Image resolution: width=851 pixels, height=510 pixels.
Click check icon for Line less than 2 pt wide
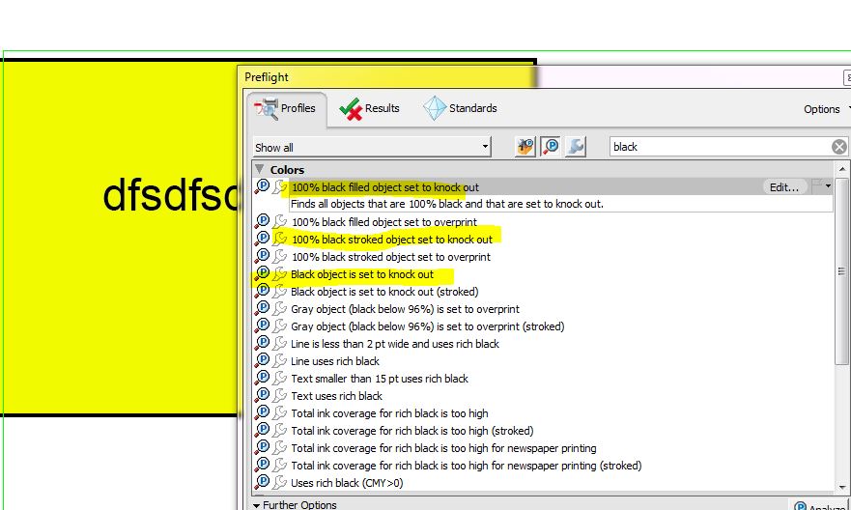(262, 343)
